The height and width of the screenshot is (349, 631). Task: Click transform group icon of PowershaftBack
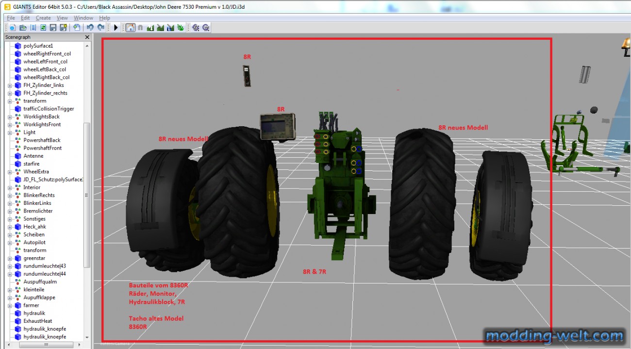[x=18, y=140]
